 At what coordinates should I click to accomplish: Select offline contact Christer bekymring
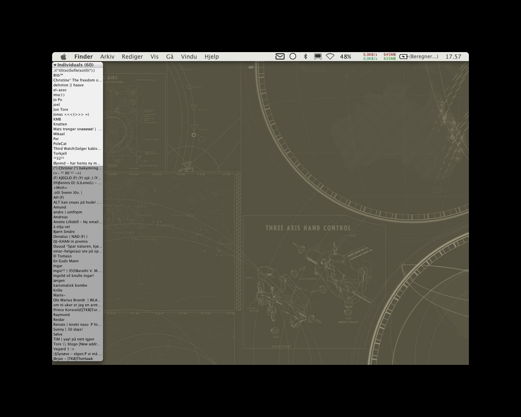(x=77, y=168)
